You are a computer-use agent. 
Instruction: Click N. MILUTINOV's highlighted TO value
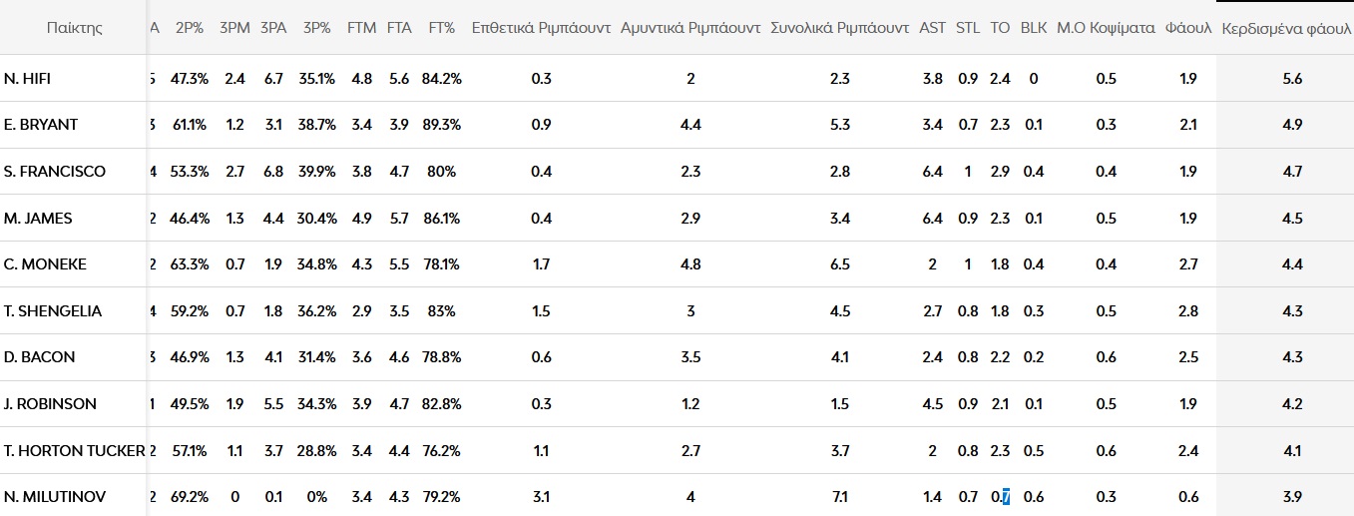click(1000, 496)
